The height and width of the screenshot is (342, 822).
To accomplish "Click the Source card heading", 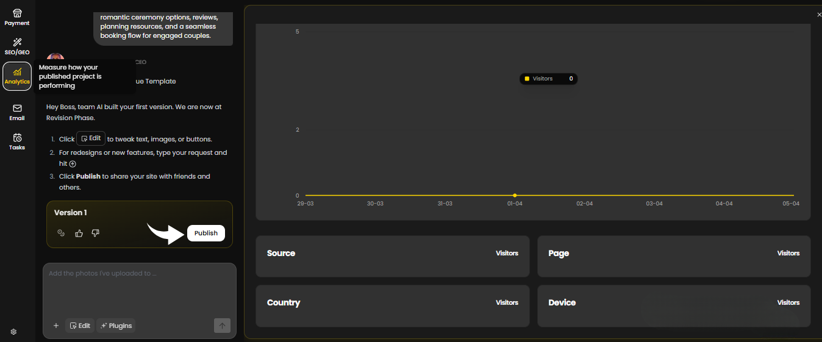I will (x=281, y=253).
